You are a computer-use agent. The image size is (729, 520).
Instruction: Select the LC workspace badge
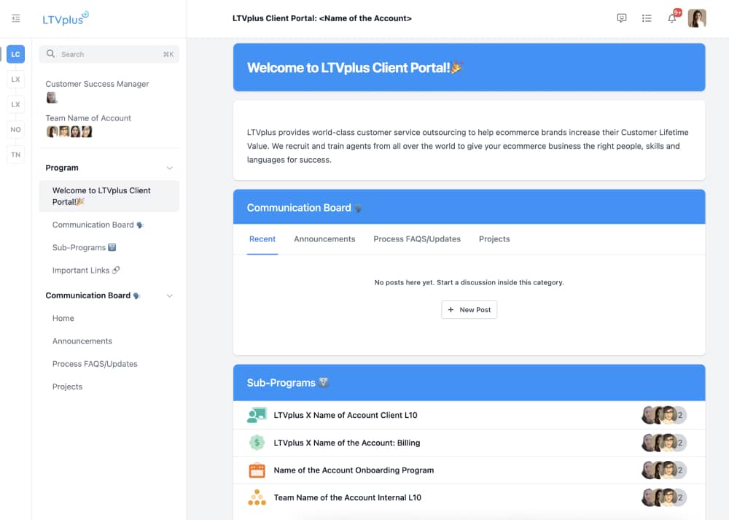click(15, 54)
